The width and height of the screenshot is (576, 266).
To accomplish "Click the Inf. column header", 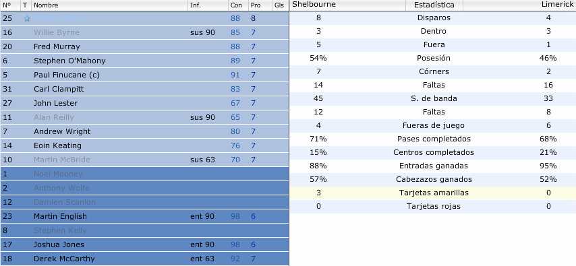I will tap(208, 5).
